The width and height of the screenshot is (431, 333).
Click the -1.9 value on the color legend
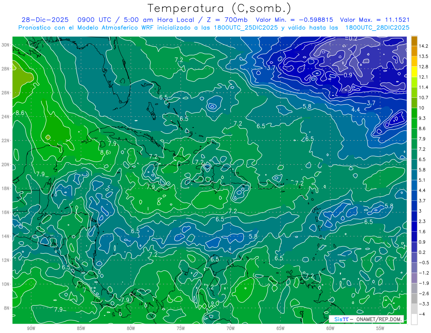424,283
